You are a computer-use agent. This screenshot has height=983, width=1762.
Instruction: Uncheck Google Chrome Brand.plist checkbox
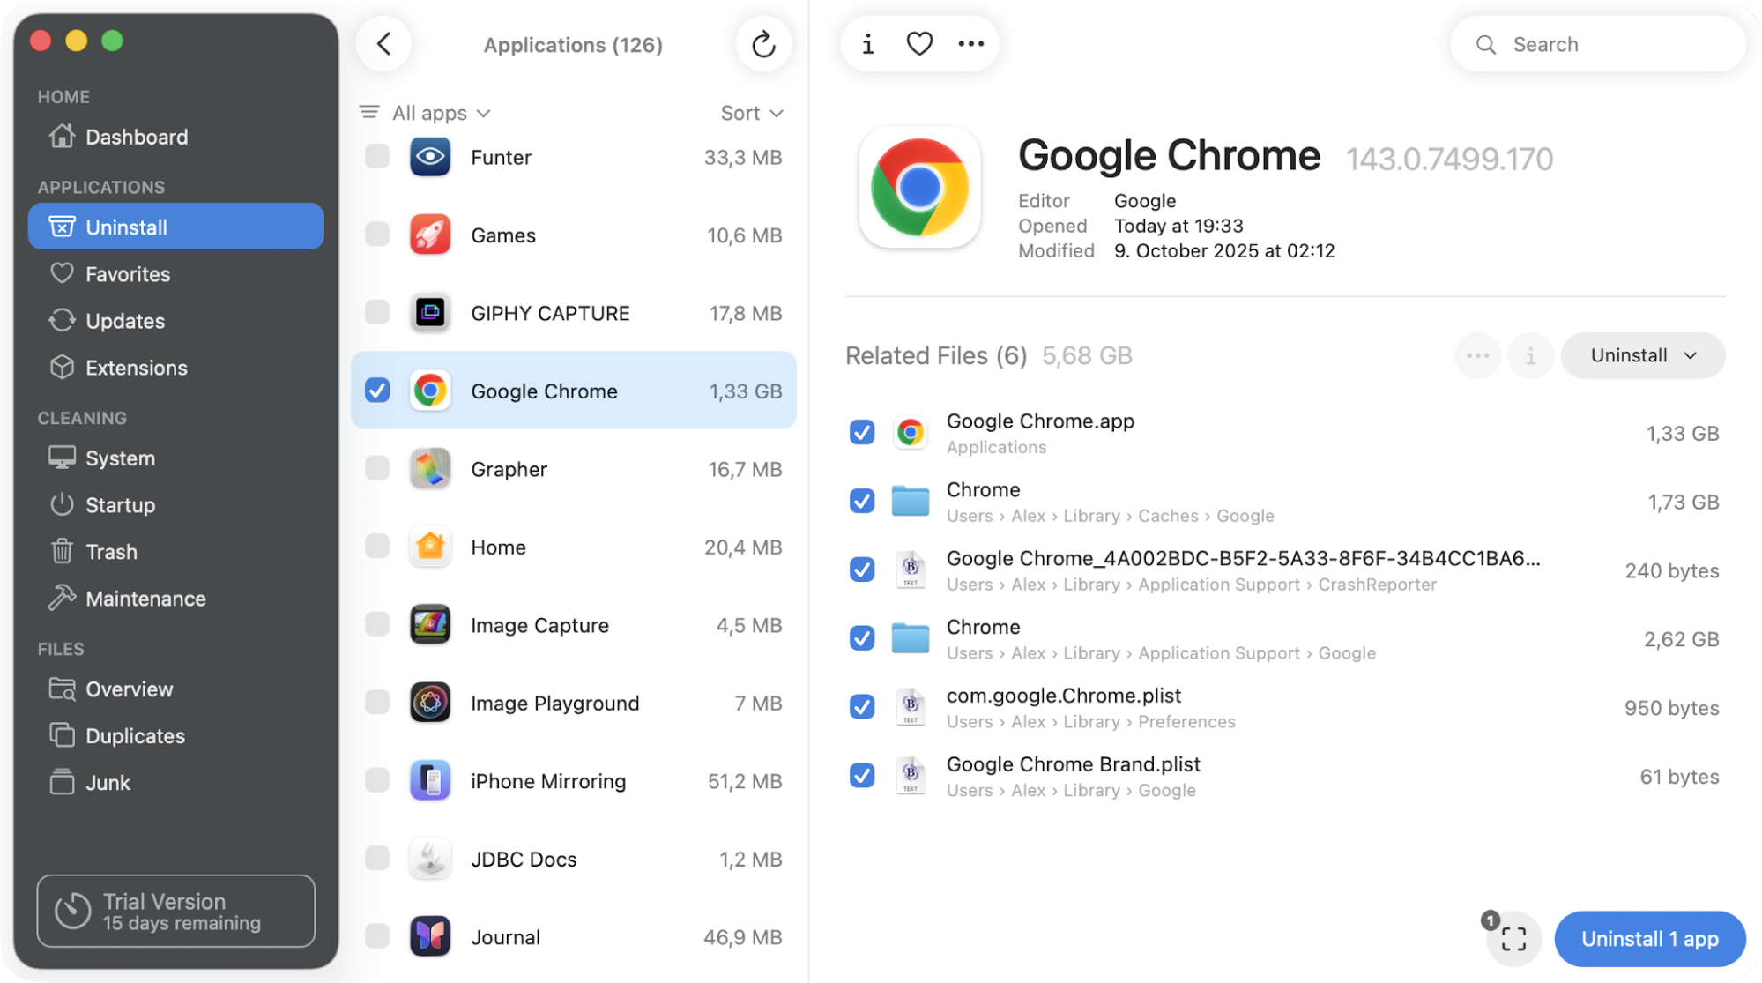862,776
